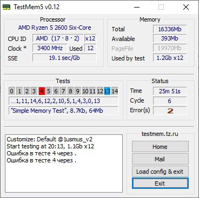Screen dimensions: 199x198
Task: Click the first 'Ошибка в тесте 4' log line
Action: [41, 153]
